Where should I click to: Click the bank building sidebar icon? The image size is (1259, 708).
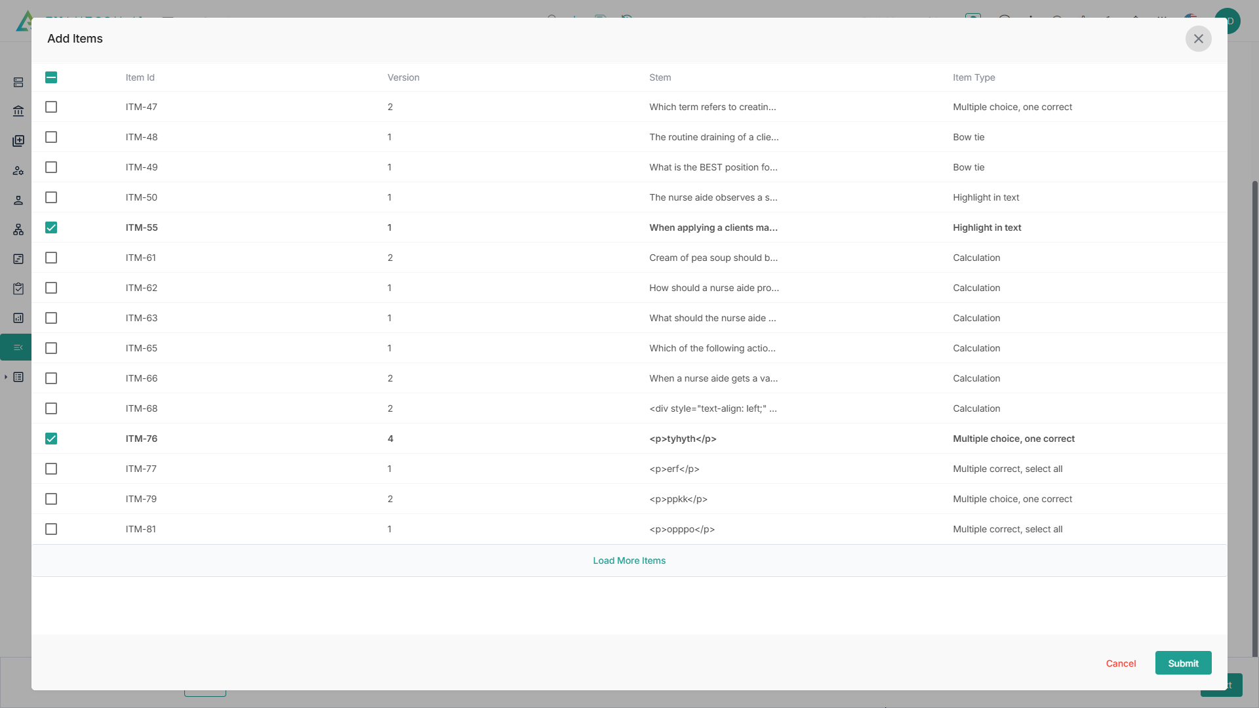coord(18,111)
